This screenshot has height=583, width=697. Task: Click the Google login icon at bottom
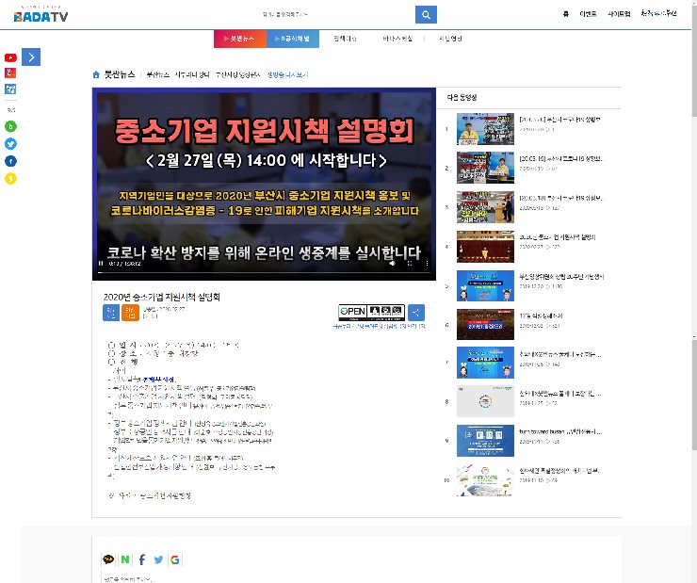[x=175, y=559]
